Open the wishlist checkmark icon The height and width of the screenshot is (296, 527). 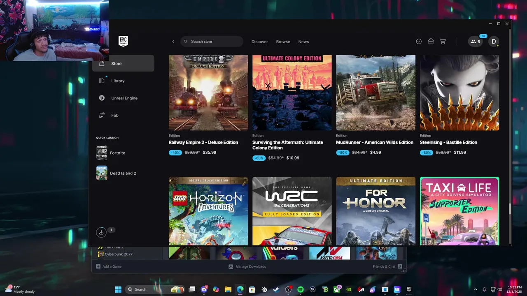tap(419, 42)
